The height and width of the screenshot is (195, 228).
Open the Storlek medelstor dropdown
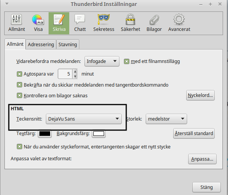point(166,119)
